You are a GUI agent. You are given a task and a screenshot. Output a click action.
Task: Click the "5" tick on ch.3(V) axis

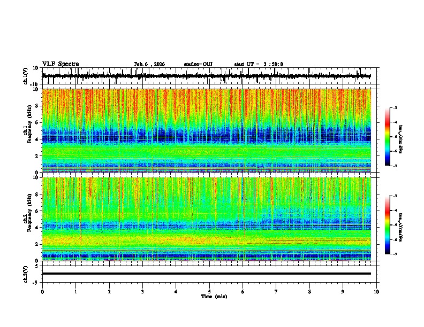pyautogui.click(x=37, y=266)
